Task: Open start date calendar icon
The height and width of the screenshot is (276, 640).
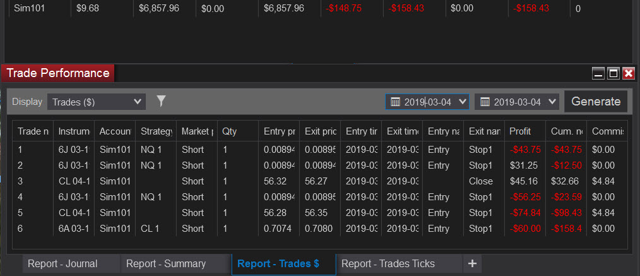Action: click(x=395, y=102)
